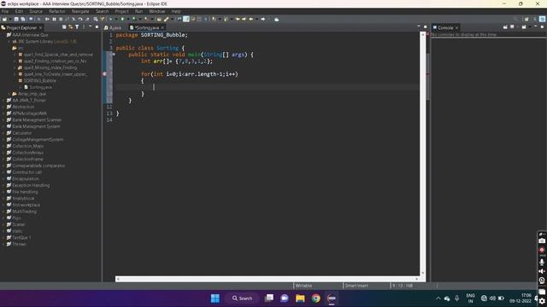Switch to the A.java editor tab

click(113, 27)
